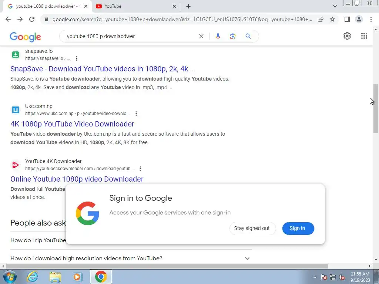Click the 'How do I rip YouTube' question
This screenshot has width=379, height=284.
[x=38, y=240]
